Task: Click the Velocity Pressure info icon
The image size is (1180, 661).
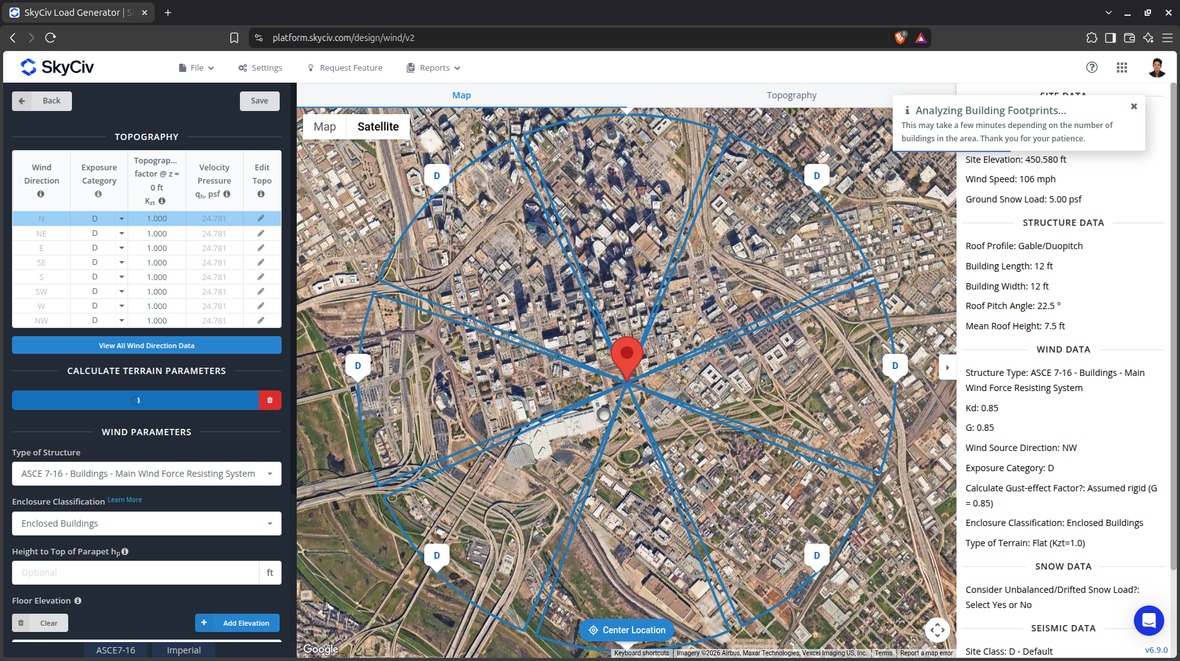Action: [227, 194]
